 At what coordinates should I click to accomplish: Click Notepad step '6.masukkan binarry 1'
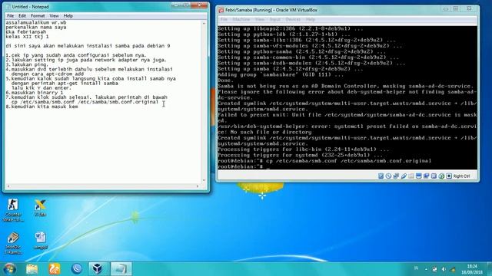(35, 93)
